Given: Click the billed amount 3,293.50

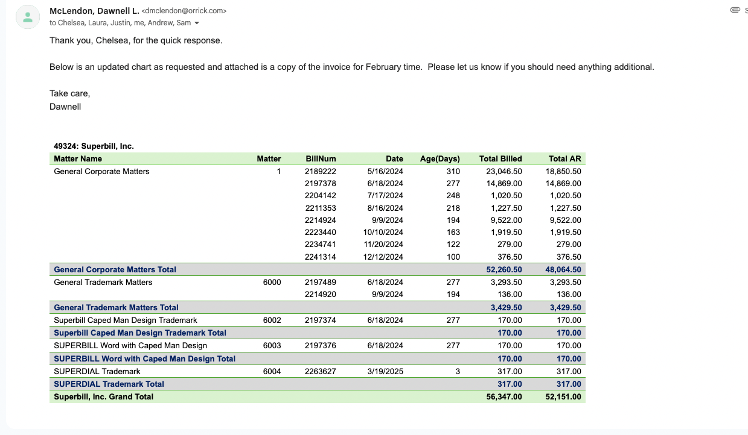Looking at the screenshot, I should pyautogui.click(x=507, y=282).
